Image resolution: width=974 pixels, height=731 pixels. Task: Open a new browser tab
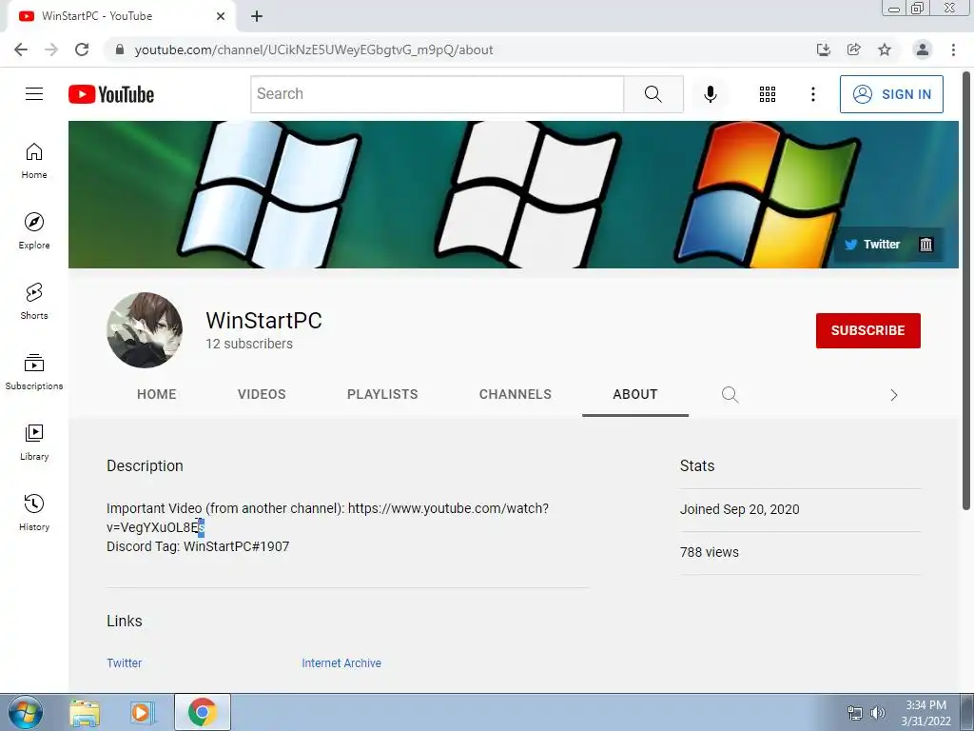pyautogui.click(x=257, y=16)
